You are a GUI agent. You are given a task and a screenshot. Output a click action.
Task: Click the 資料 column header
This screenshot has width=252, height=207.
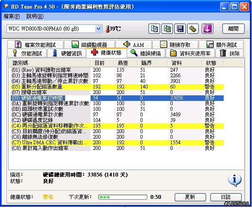(x=184, y=63)
